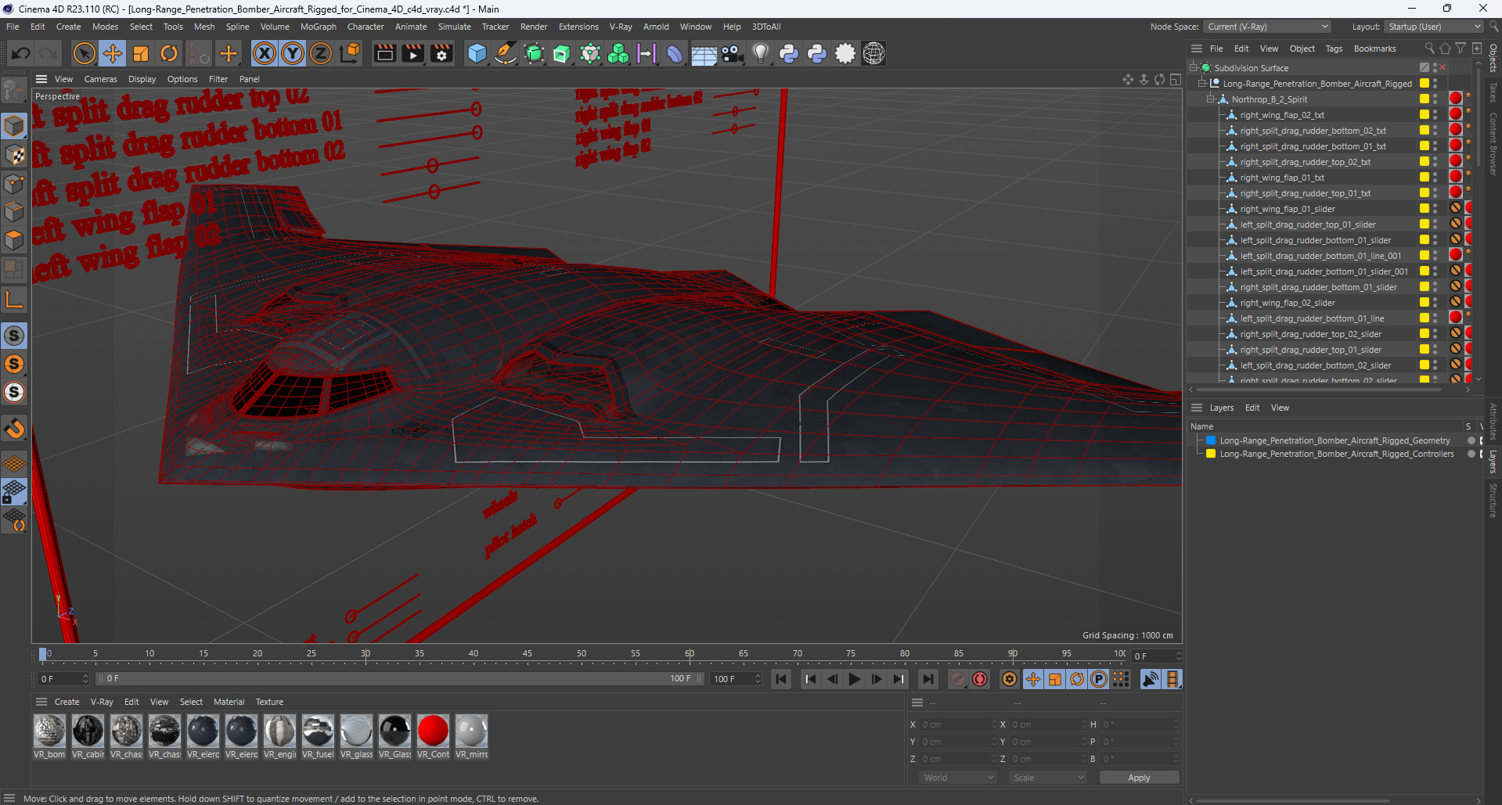Click blue Geometry layer color swatch

(x=1211, y=440)
